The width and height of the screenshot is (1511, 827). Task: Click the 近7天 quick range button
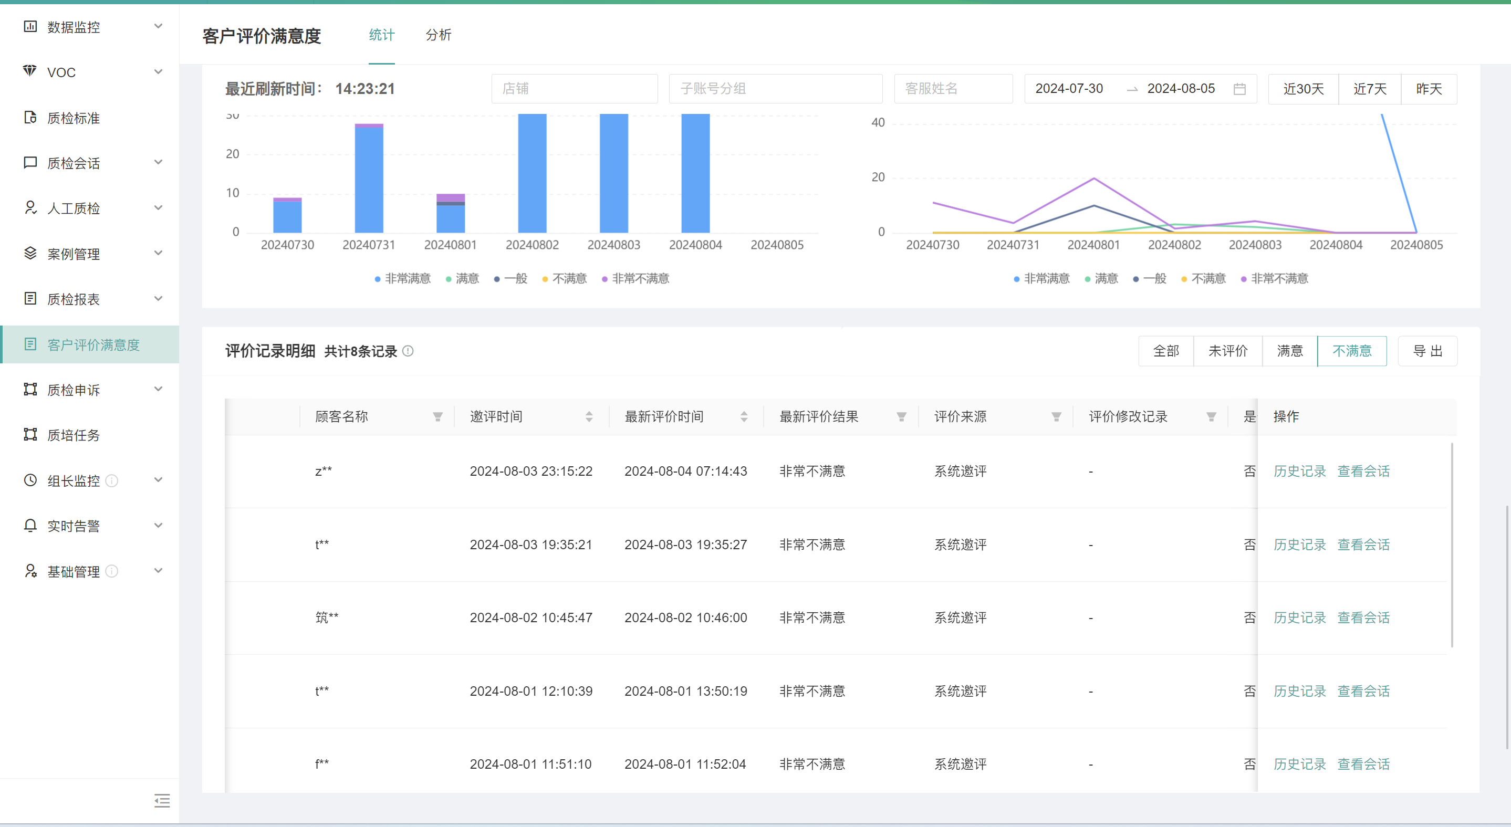[1370, 89]
